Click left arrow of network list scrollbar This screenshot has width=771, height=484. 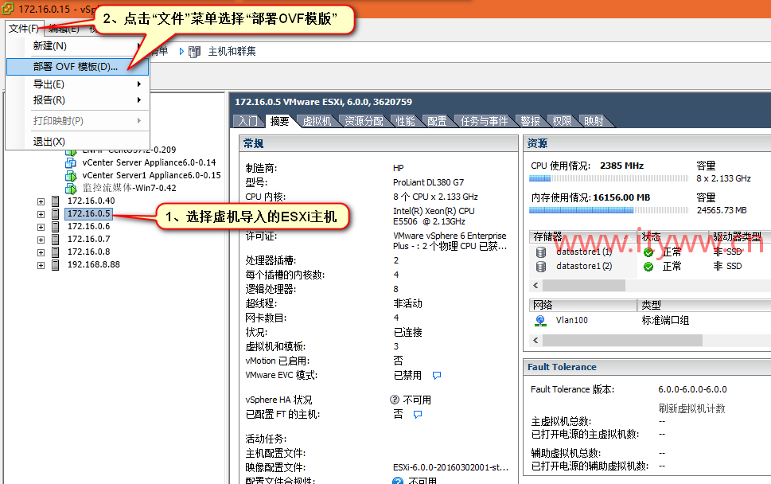click(x=535, y=341)
